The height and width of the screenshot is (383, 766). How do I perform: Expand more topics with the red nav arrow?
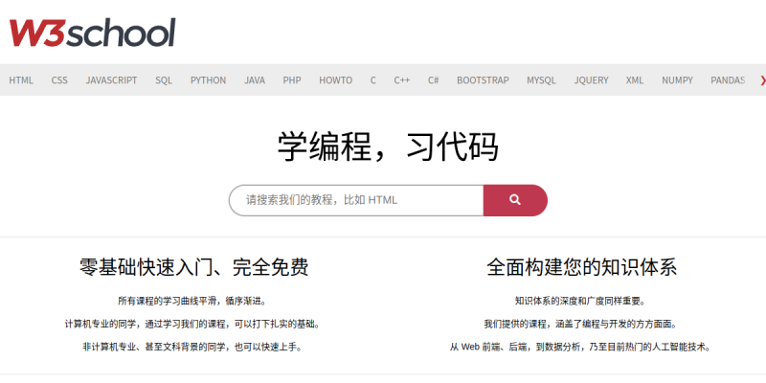tap(762, 80)
